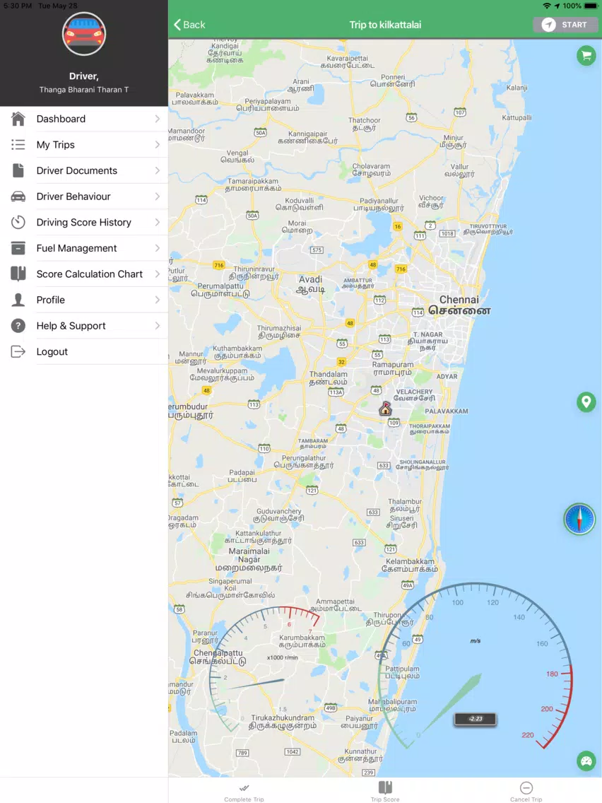Image resolution: width=602 pixels, height=803 pixels.
Task: Tap the compass icon on map
Action: click(579, 520)
